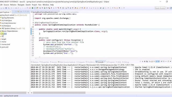Toggle Show Console When Standard Out Changes

pos(156,61)
